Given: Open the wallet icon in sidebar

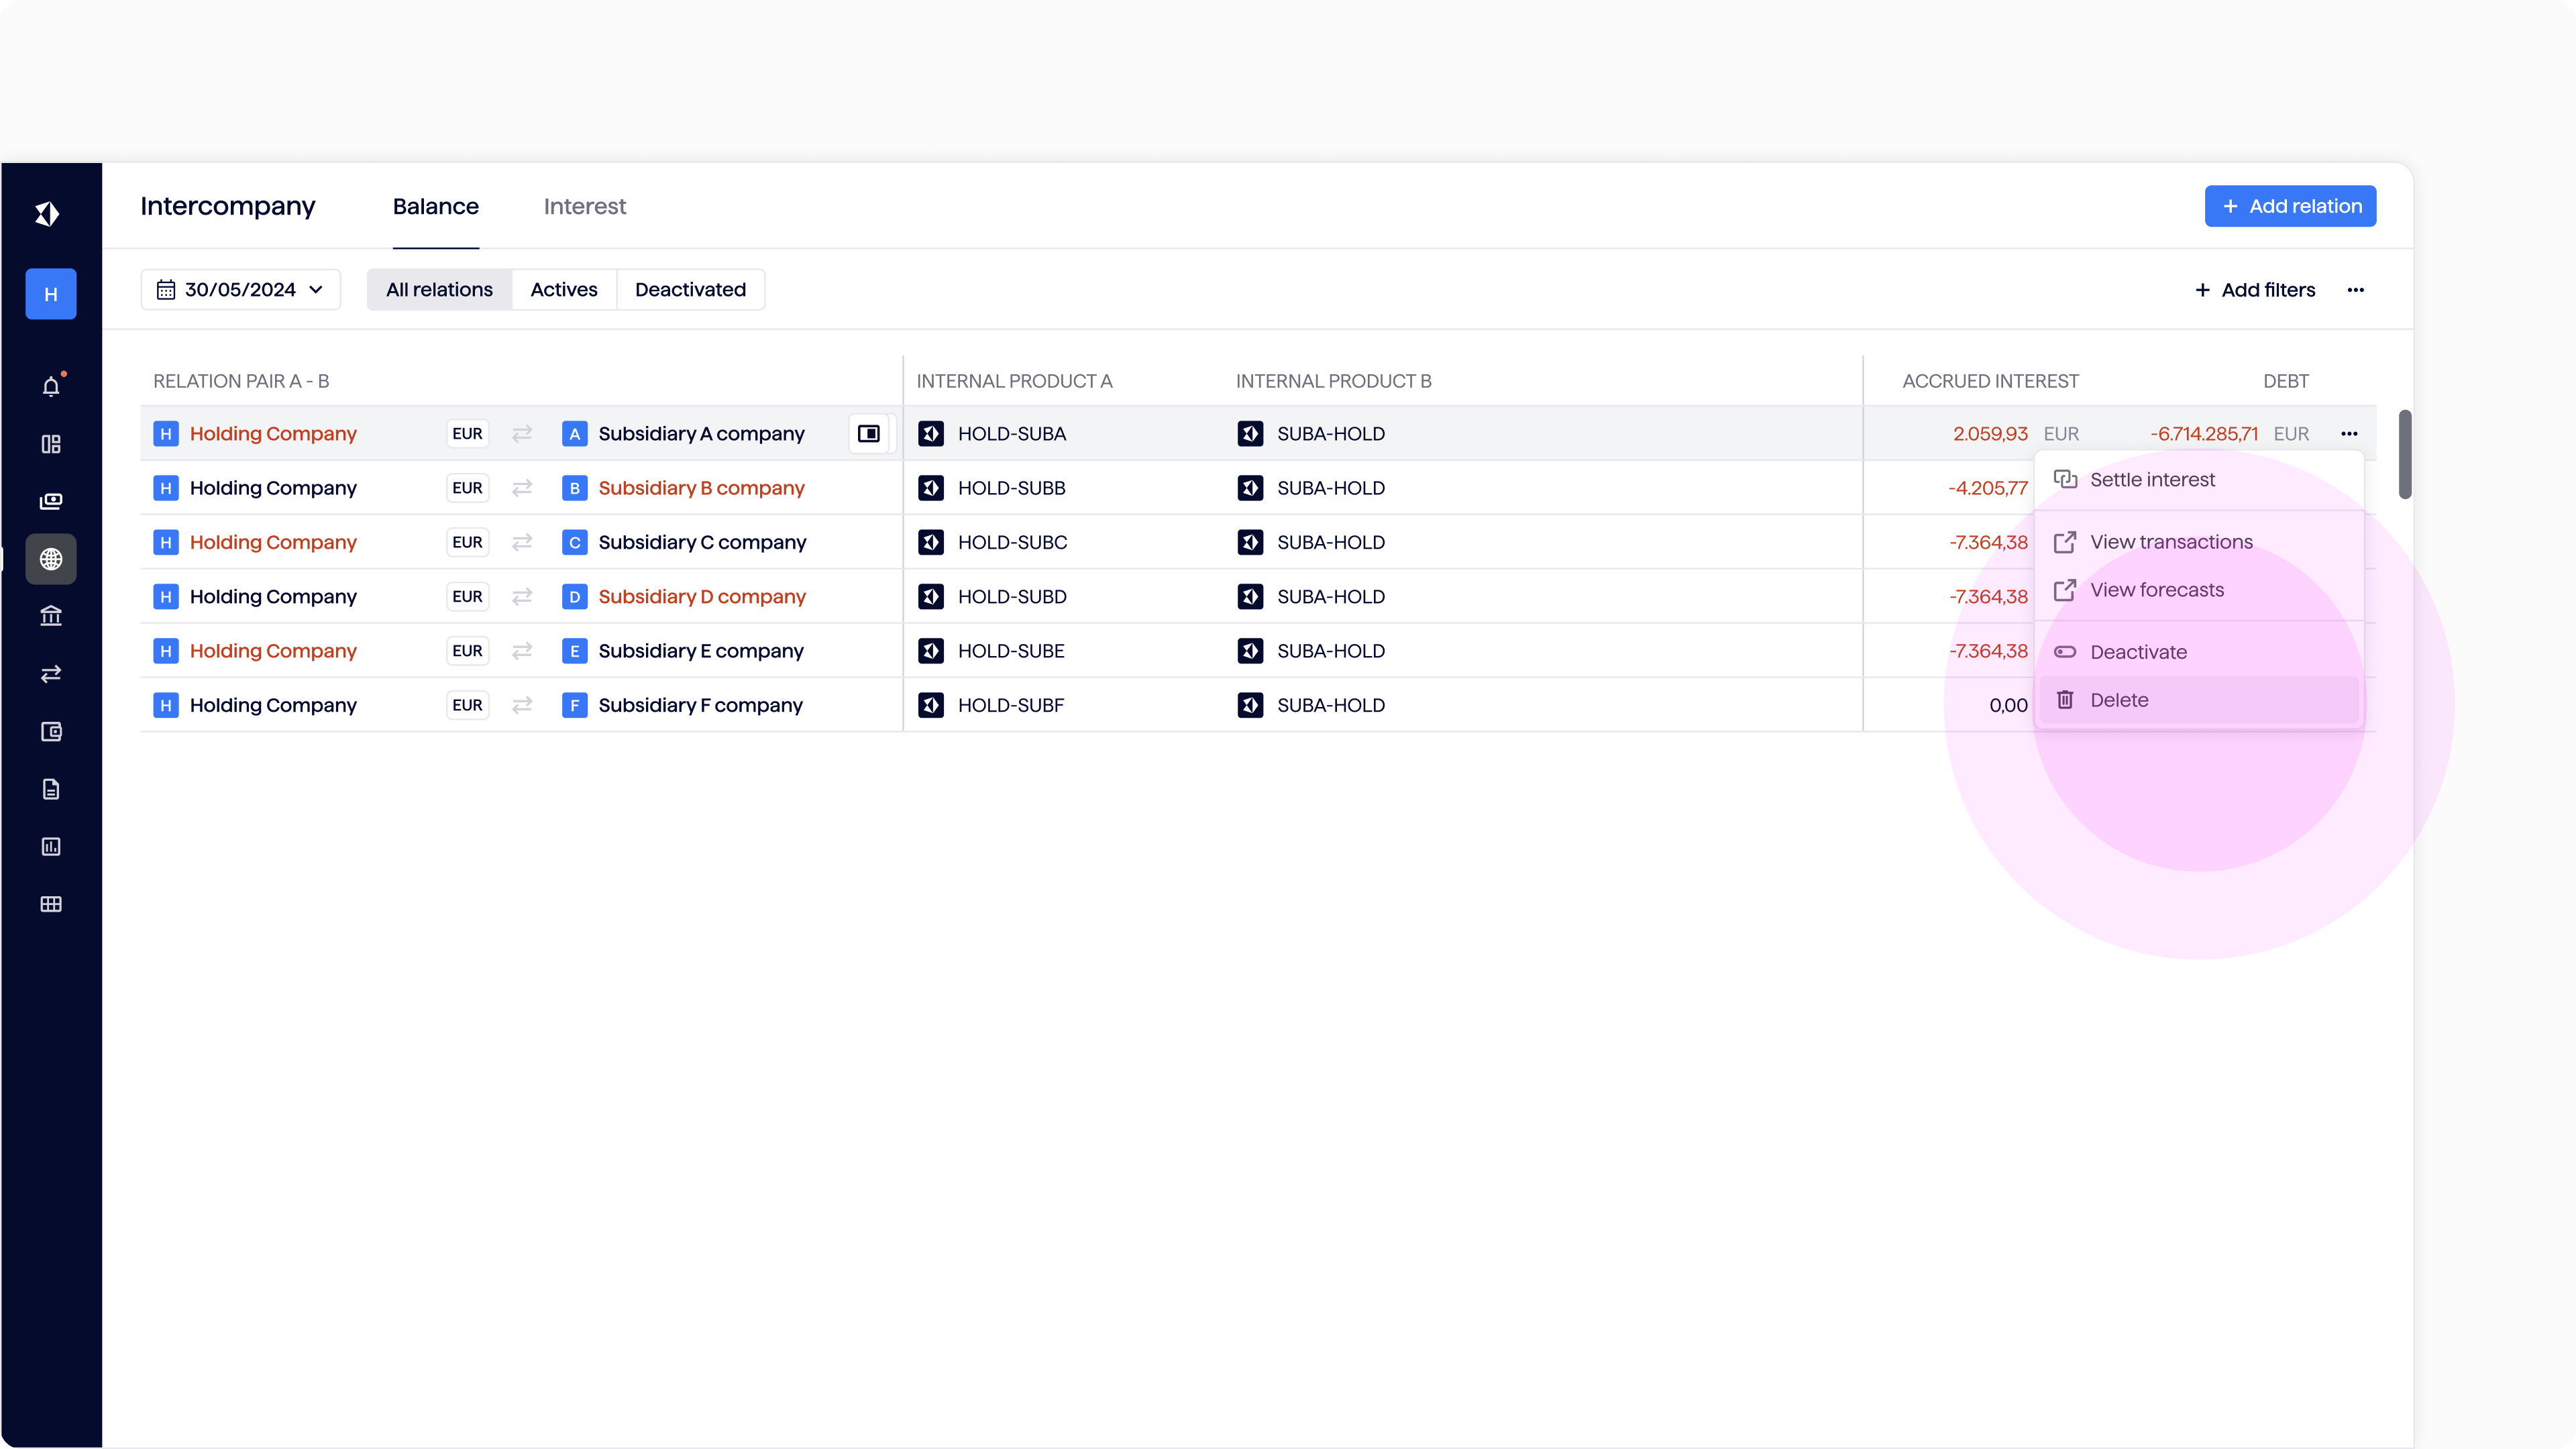Looking at the screenshot, I should point(51,732).
